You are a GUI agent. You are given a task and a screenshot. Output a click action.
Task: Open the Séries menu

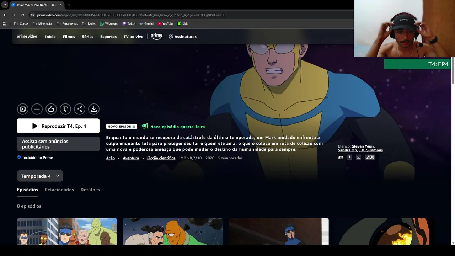tap(87, 37)
